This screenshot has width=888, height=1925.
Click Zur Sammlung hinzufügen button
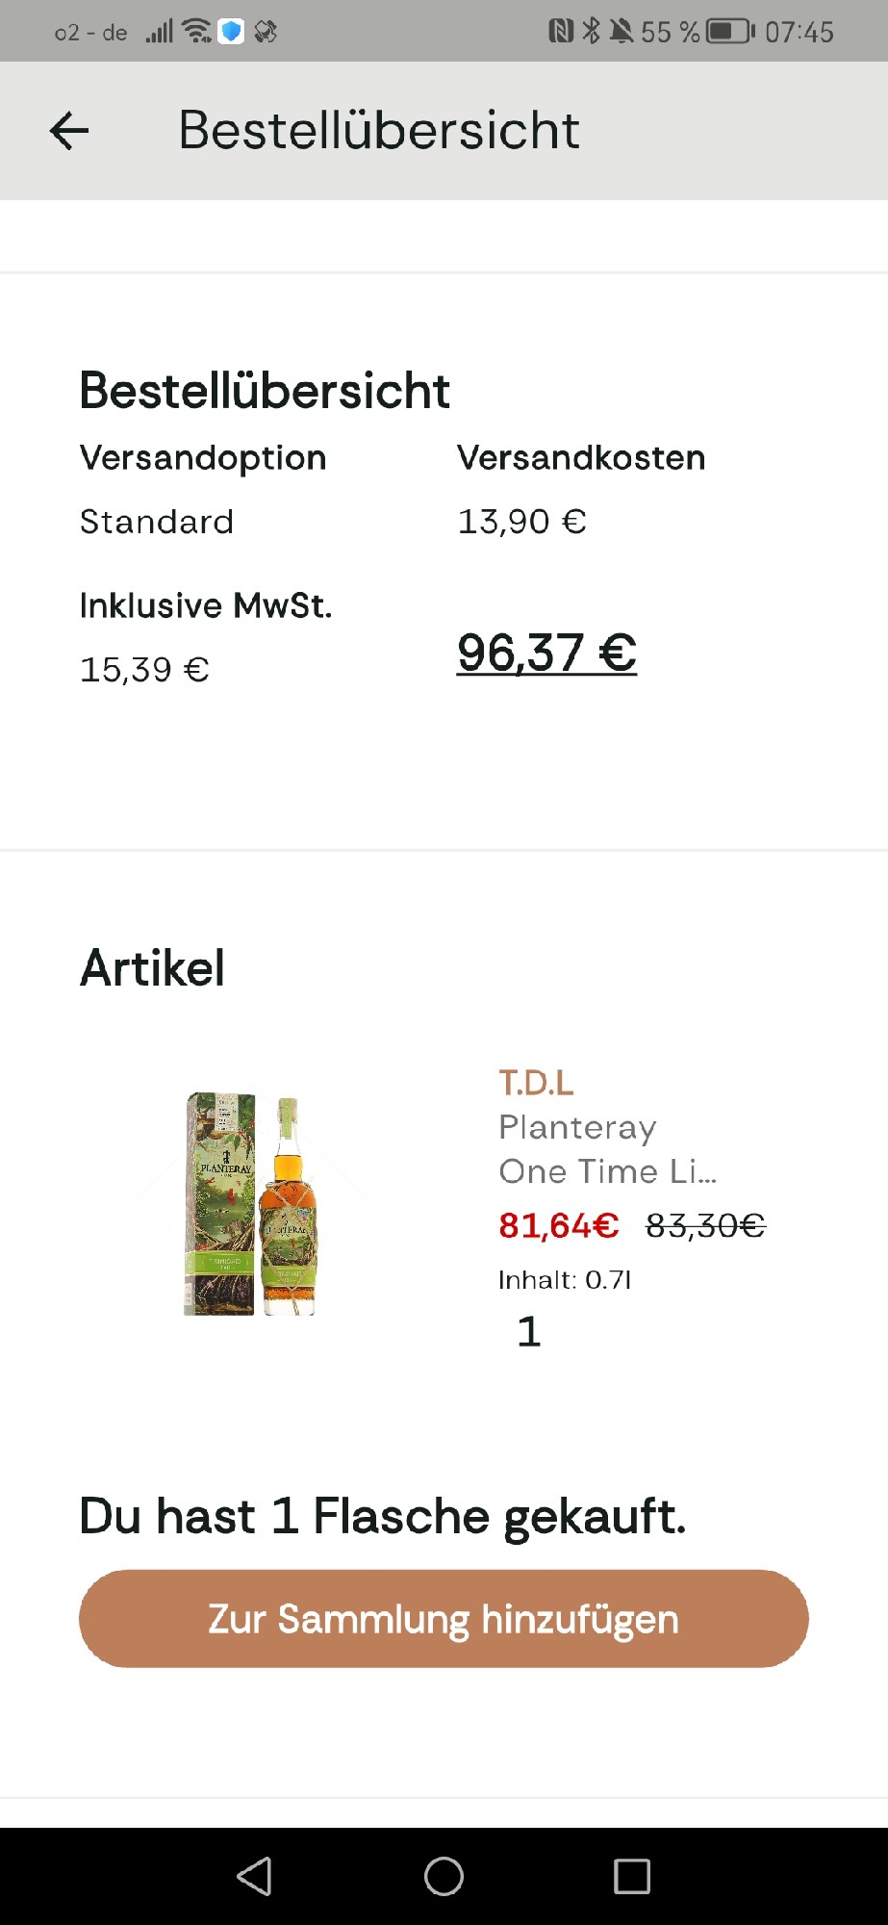click(444, 1619)
